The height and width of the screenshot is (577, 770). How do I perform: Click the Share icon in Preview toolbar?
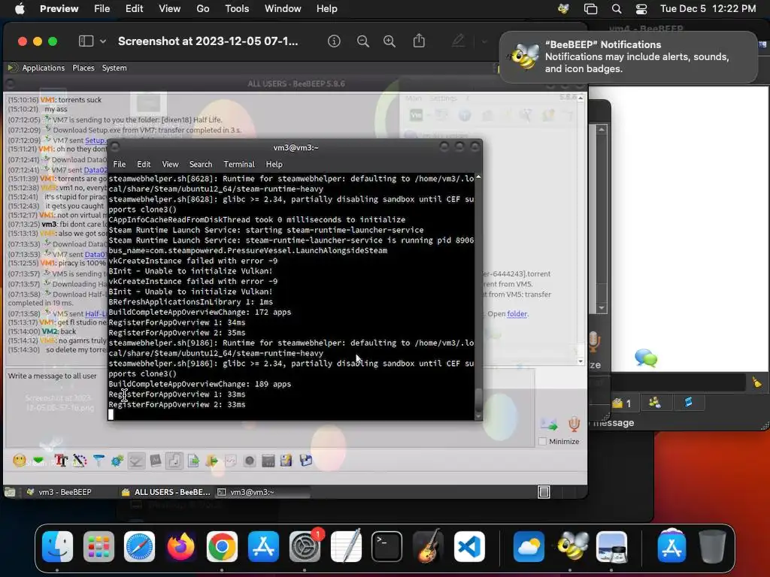[419, 41]
